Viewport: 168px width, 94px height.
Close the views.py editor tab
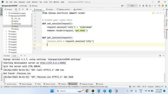[43, 9]
